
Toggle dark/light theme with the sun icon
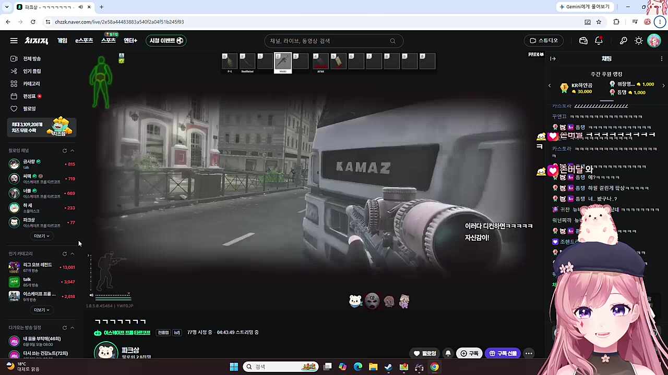click(639, 41)
